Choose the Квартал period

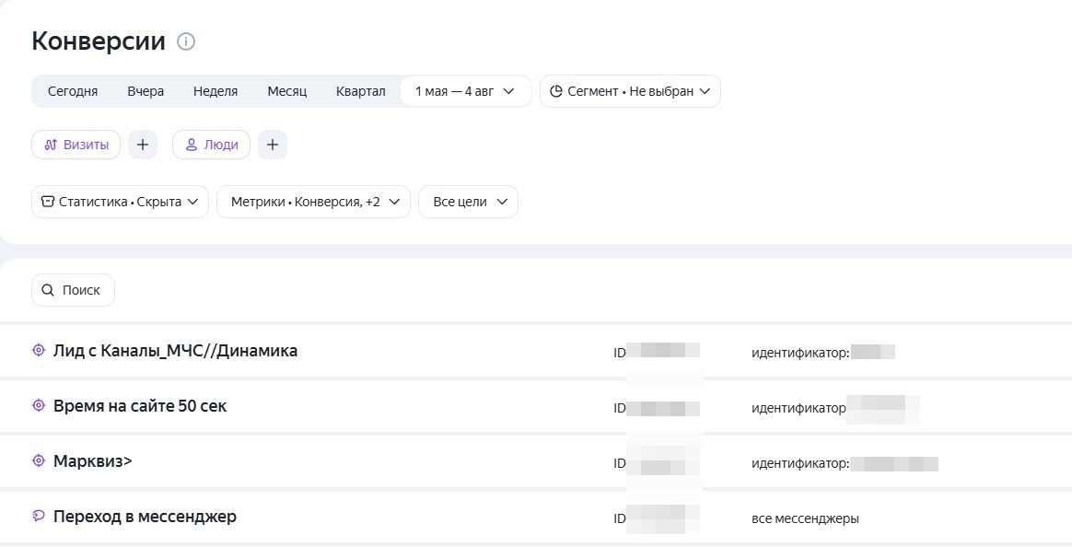pyautogui.click(x=361, y=91)
